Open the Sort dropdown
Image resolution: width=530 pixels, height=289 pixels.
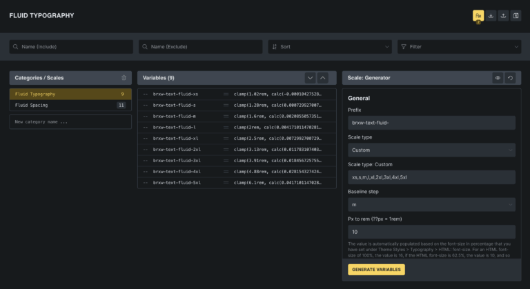coord(330,46)
